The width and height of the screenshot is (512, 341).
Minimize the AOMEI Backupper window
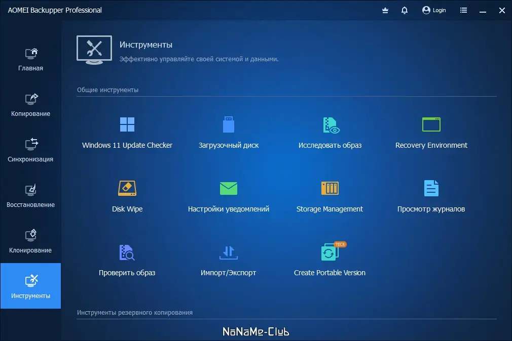[483, 11]
